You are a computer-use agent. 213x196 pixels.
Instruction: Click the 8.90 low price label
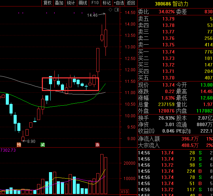coord(31,141)
